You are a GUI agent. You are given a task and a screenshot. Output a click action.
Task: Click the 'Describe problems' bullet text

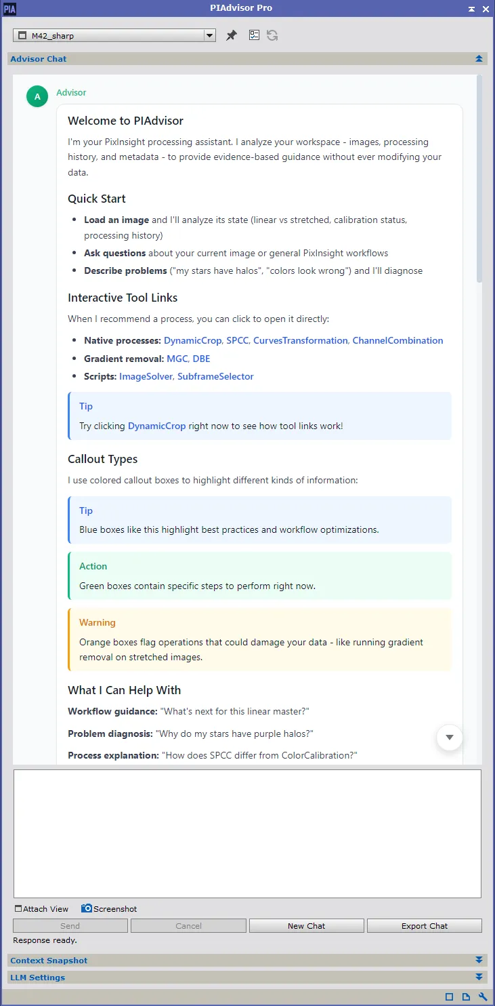(125, 270)
